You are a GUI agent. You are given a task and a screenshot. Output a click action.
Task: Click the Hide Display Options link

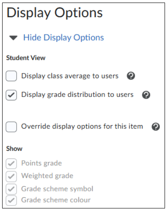click(x=64, y=38)
